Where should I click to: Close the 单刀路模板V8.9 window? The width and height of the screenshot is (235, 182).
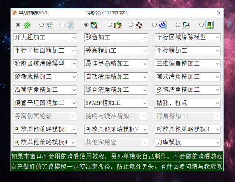click(x=218, y=13)
